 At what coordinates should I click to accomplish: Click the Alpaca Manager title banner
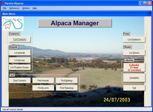click(x=75, y=23)
